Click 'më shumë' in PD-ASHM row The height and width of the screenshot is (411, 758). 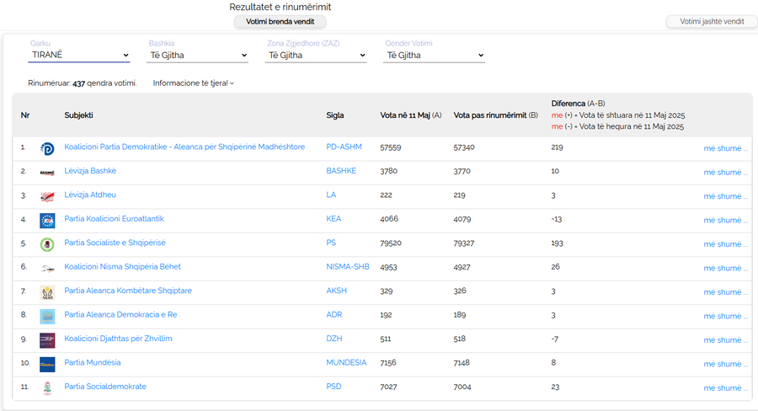pos(726,148)
